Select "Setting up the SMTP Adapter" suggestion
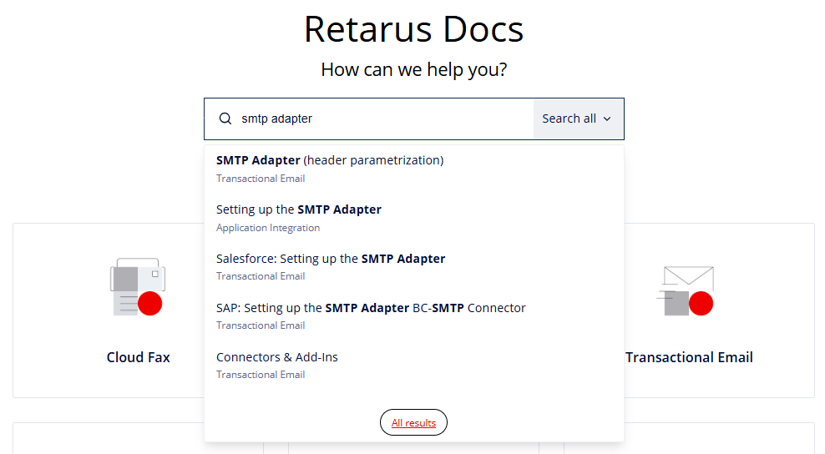 click(299, 209)
